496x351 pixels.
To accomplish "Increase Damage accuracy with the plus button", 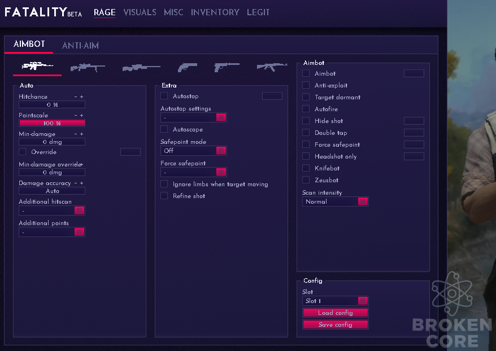I will 81,183.
